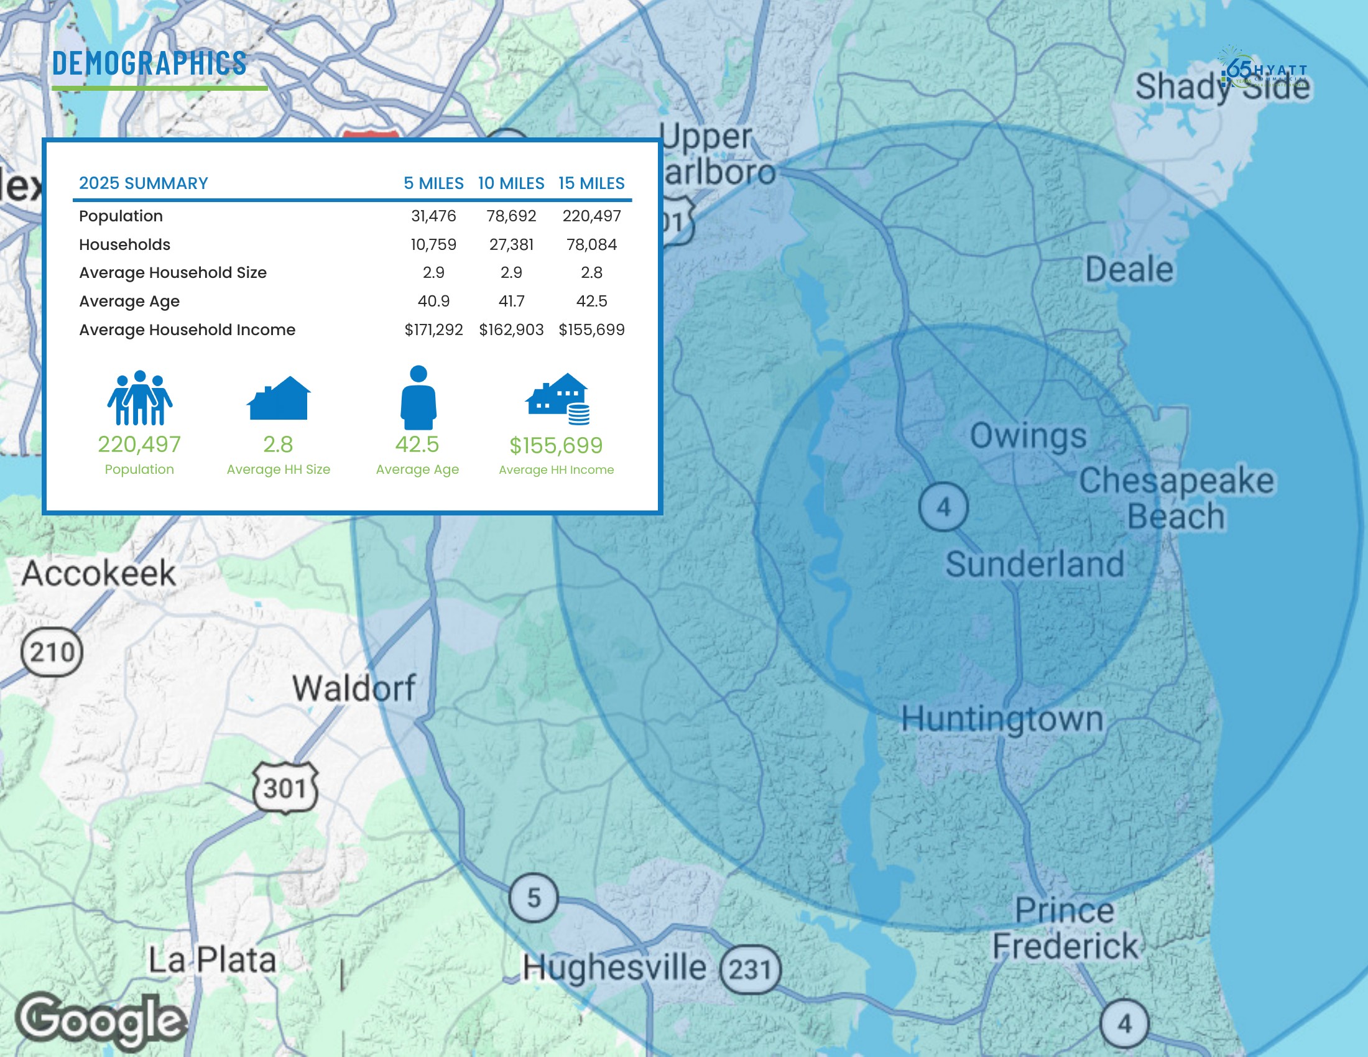Click the Hyatt 65 years logo

[1264, 68]
